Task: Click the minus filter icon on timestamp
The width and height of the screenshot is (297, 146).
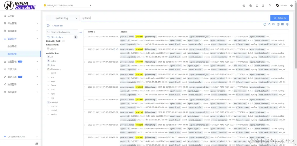Action: [117, 49]
